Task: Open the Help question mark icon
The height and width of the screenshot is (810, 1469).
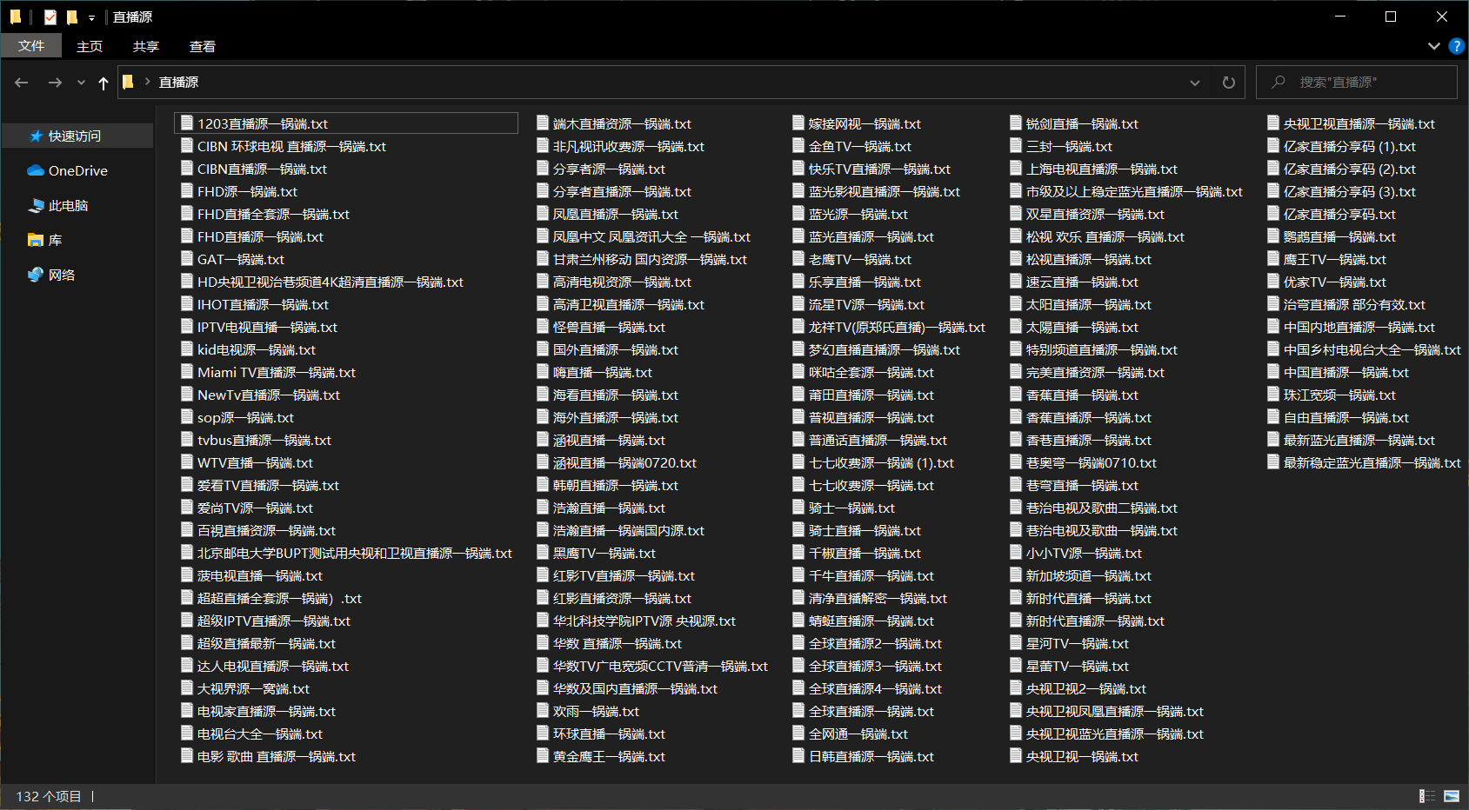Action: coord(1457,46)
